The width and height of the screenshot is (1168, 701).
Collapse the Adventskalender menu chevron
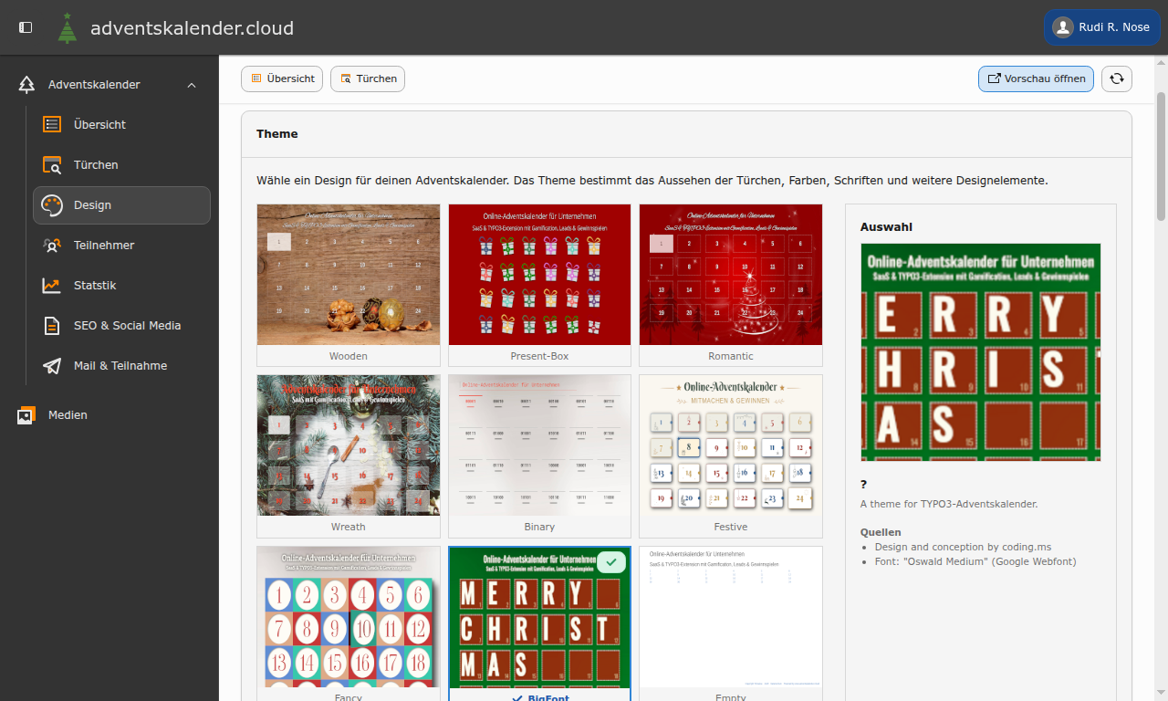192,85
